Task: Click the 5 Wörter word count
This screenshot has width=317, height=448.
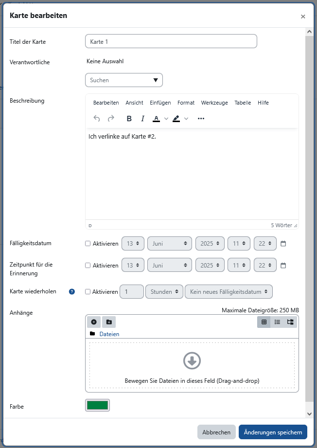Action: 282,225
